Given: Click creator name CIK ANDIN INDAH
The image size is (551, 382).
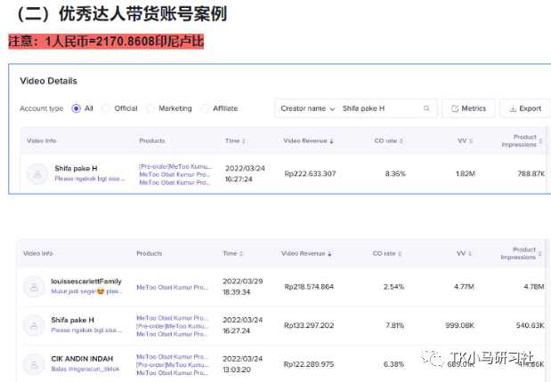Looking at the screenshot, I should click(x=82, y=359).
